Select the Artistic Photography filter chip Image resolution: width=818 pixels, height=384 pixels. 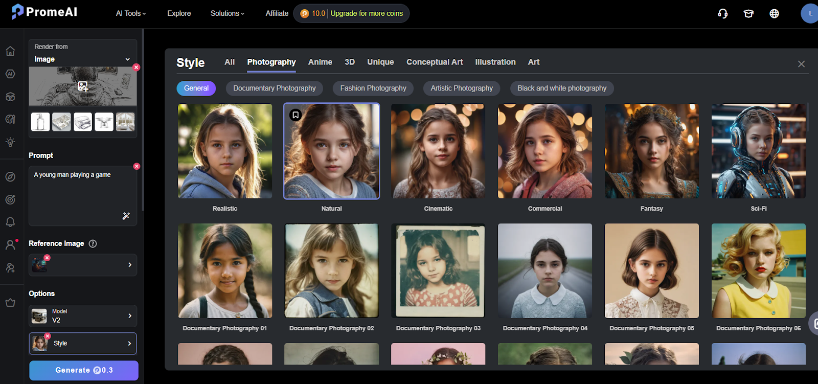tap(462, 88)
